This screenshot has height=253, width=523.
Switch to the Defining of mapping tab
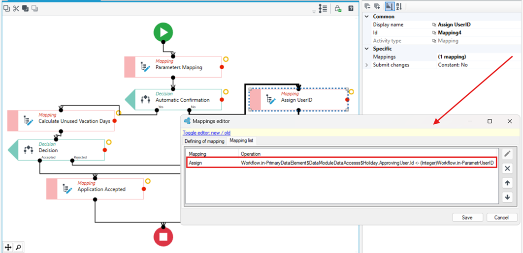point(204,141)
